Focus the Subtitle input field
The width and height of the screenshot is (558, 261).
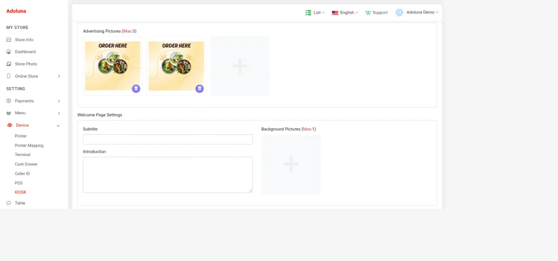168,139
